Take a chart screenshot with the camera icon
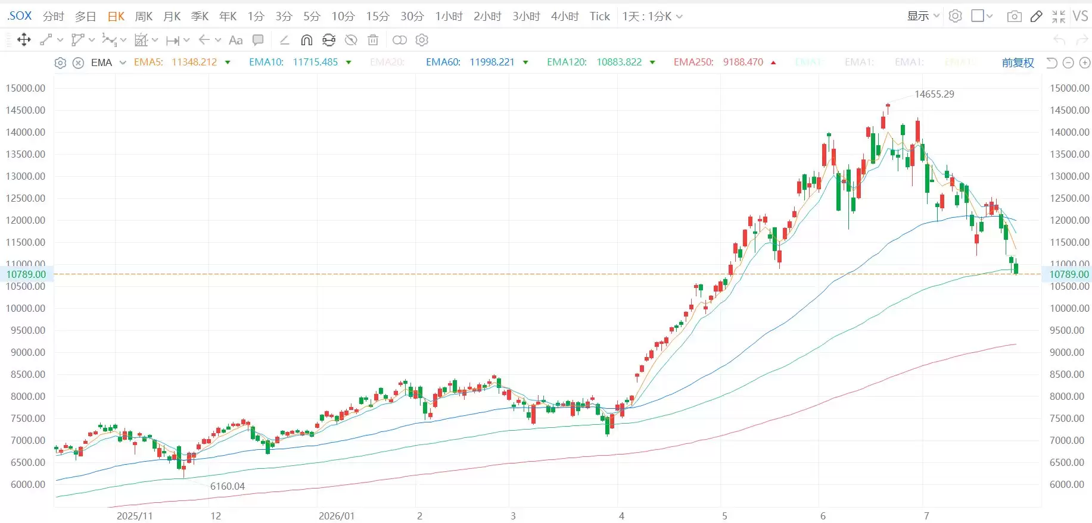1092x523 pixels. tap(1014, 17)
